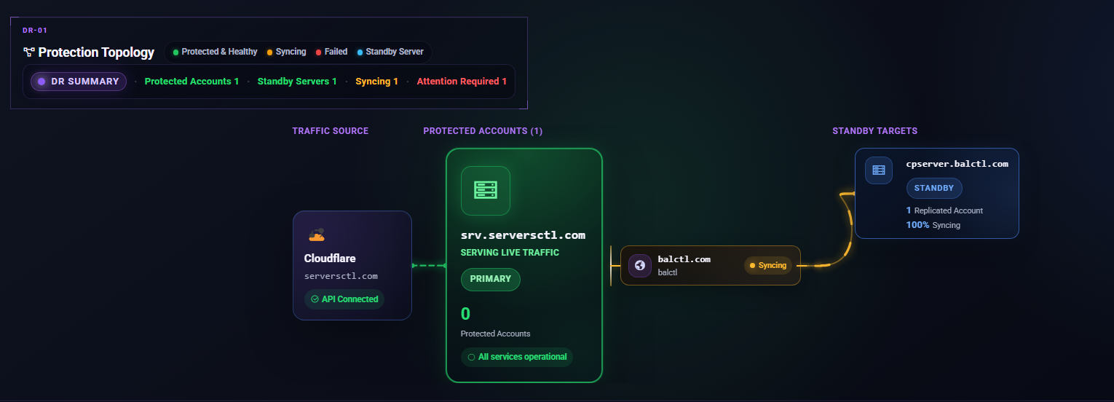Click the STANDBY badge button

[934, 188]
